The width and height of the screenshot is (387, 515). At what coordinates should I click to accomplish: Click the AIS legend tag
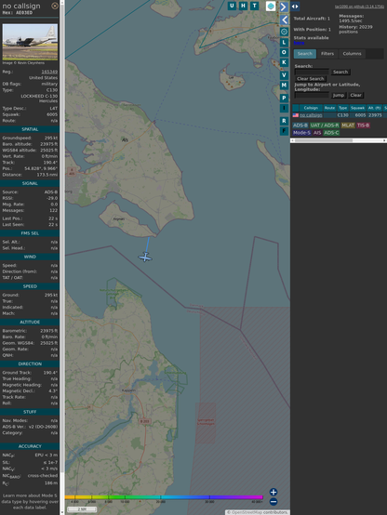coord(317,133)
